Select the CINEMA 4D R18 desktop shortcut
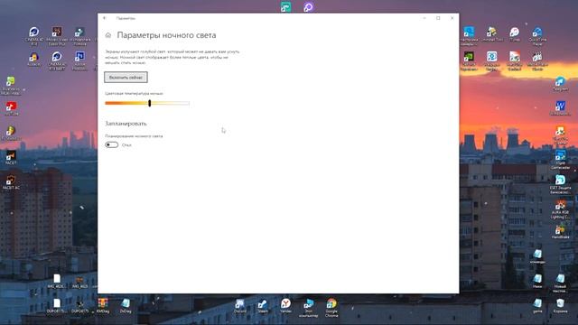Image resolution: width=578 pixels, height=325 pixels. click(34, 36)
